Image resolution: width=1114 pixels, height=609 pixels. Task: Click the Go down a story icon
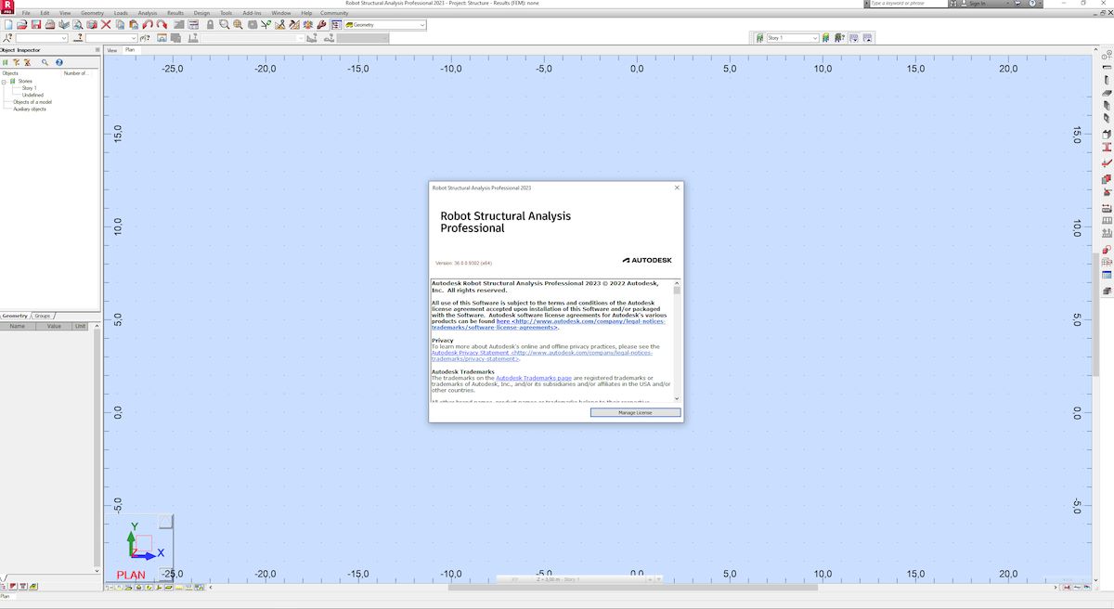point(854,38)
